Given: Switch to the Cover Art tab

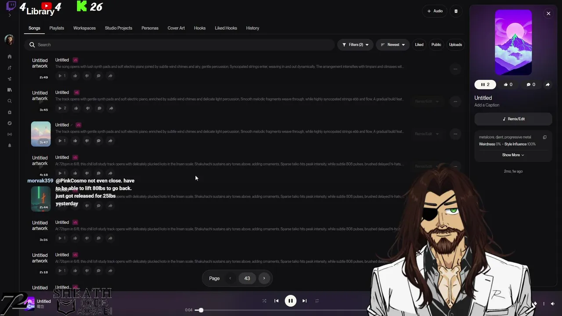Looking at the screenshot, I should (x=176, y=28).
